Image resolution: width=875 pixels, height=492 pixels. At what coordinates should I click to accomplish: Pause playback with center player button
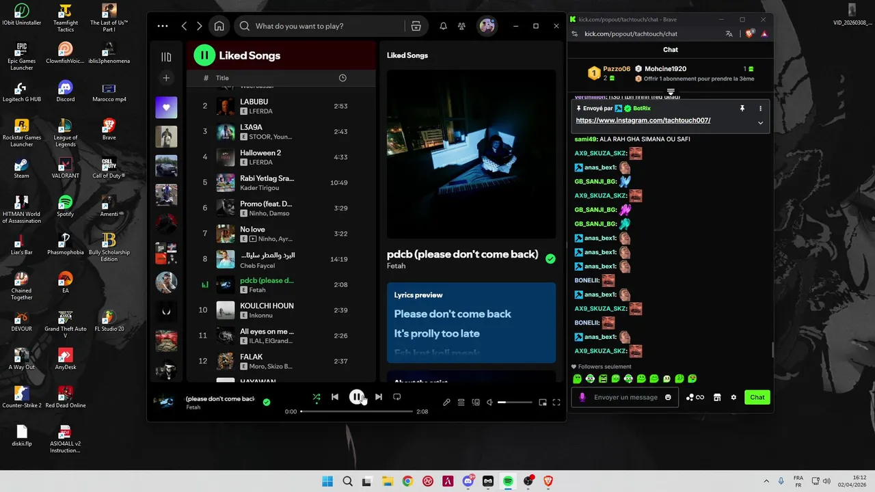357,396
